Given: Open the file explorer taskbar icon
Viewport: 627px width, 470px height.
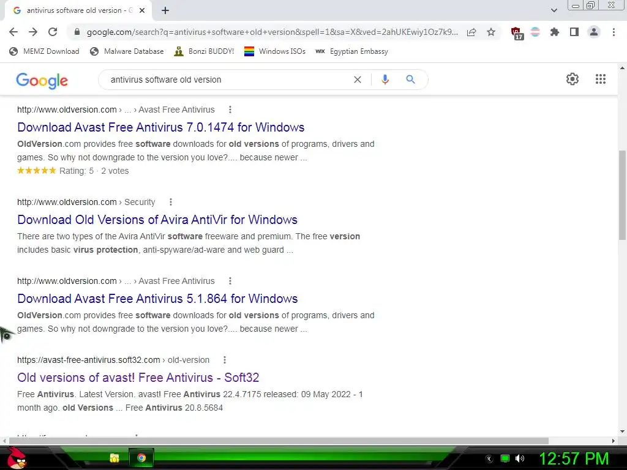Looking at the screenshot, I should (x=115, y=458).
